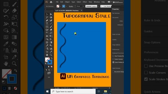Open the Window menu
Screen dimensions: 168x94
tap(97, 2)
